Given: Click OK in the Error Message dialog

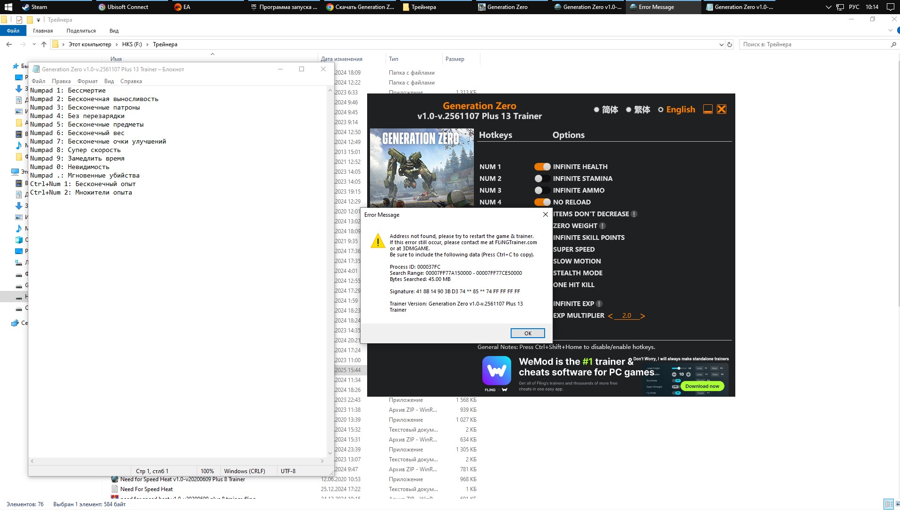Looking at the screenshot, I should (527, 333).
